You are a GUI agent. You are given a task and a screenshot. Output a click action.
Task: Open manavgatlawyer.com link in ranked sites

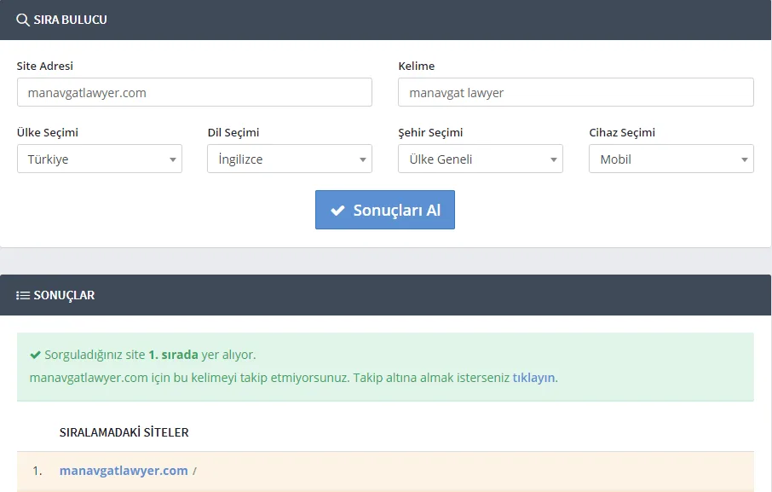point(124,471)
